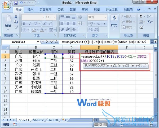The width and height of the screenshot is (159, 128).
Task: Align text to bottom
Action: (x=73, y=17)
